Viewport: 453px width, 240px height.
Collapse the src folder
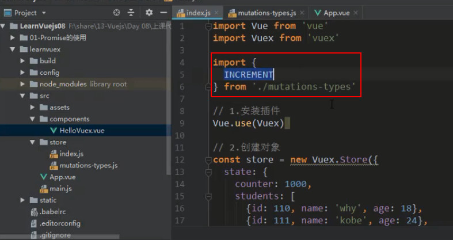pyautogui.click(x=22, y=96)
